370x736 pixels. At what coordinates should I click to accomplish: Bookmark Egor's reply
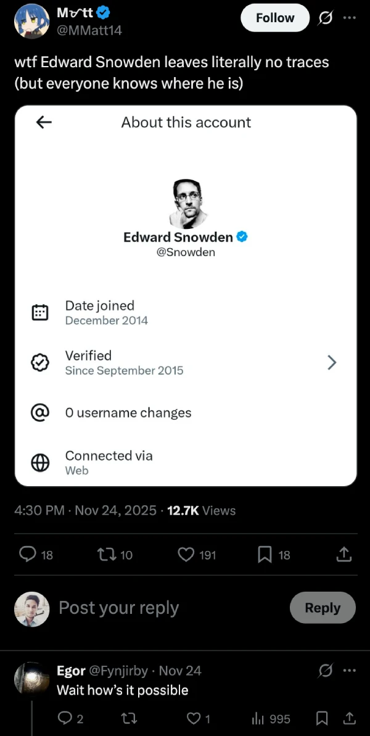[x=322, y=719]
